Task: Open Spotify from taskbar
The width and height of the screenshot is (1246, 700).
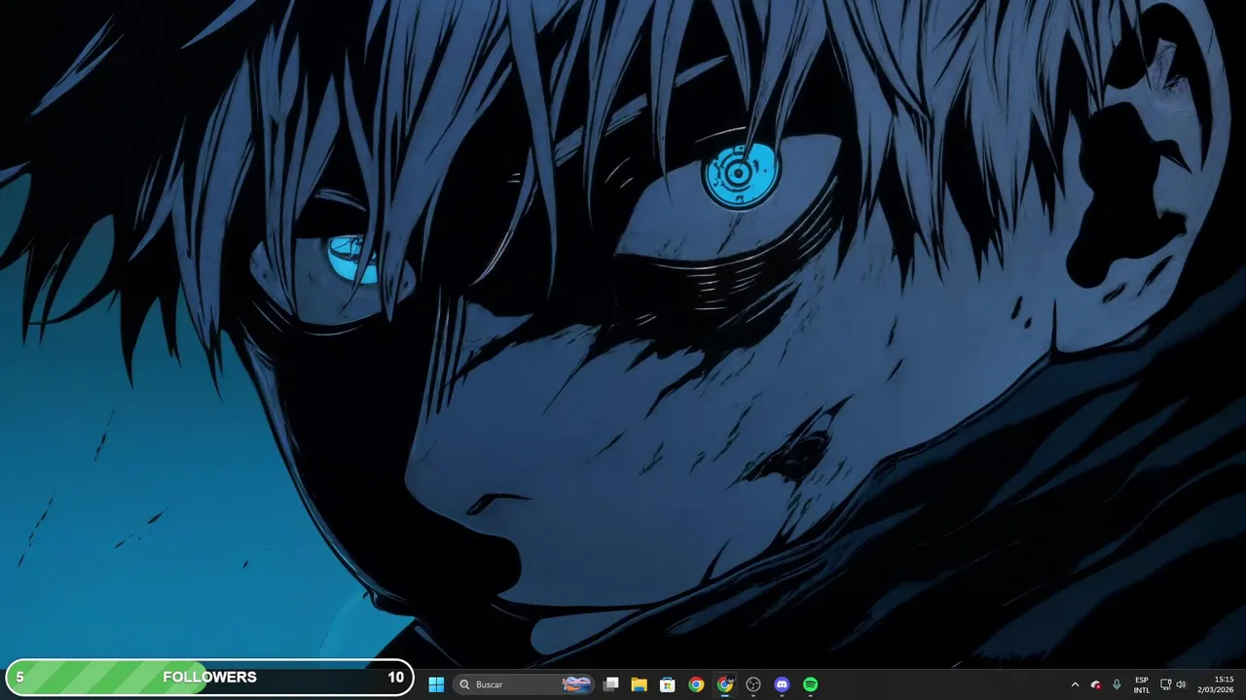Action: point(810,684)
